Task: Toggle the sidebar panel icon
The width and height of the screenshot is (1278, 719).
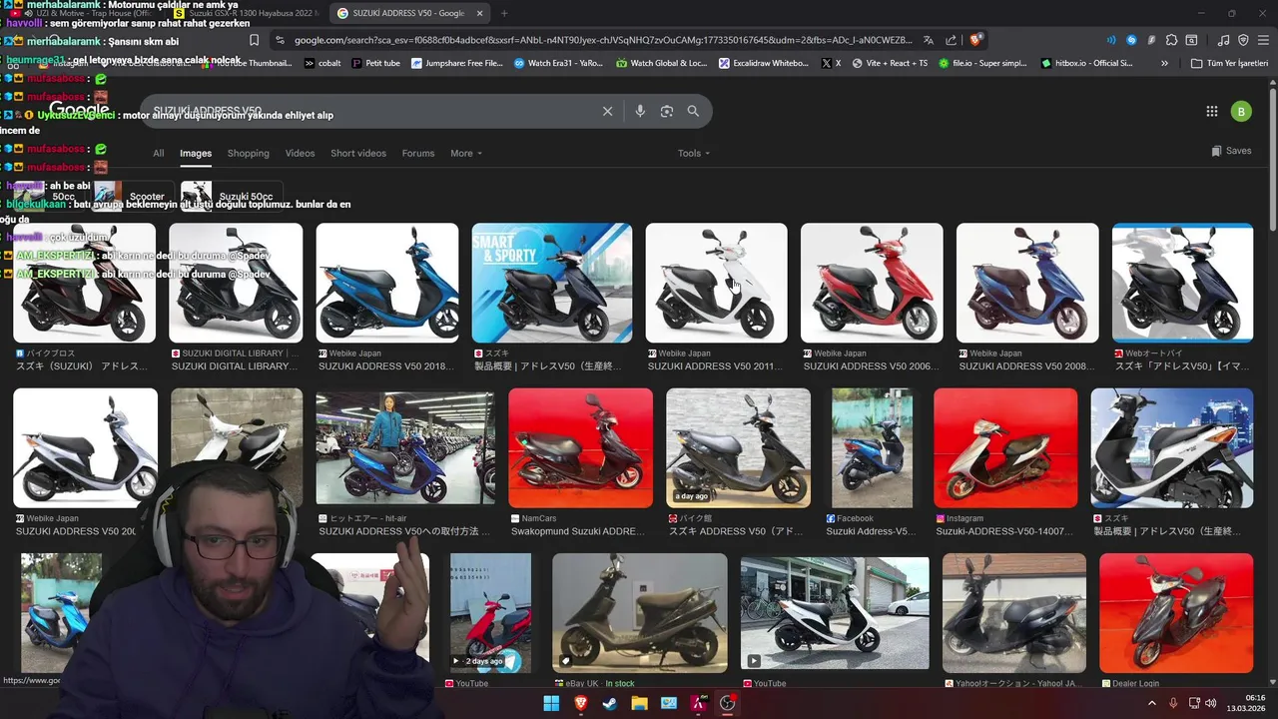Action: click(1191, 40)
